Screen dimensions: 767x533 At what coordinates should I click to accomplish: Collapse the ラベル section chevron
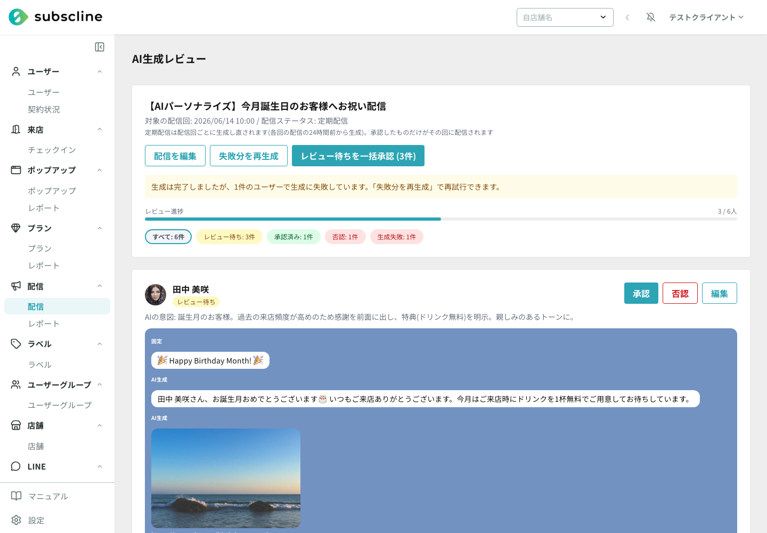point(100,344)
